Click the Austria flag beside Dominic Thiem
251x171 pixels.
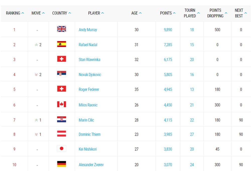tap(61, 134)
